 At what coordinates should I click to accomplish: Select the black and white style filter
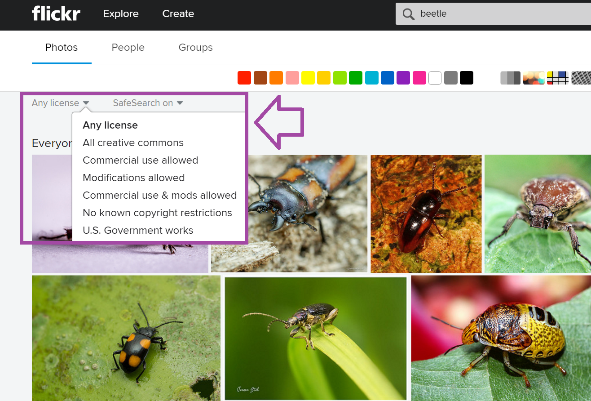pyautogui.click(x=510, y=78)
